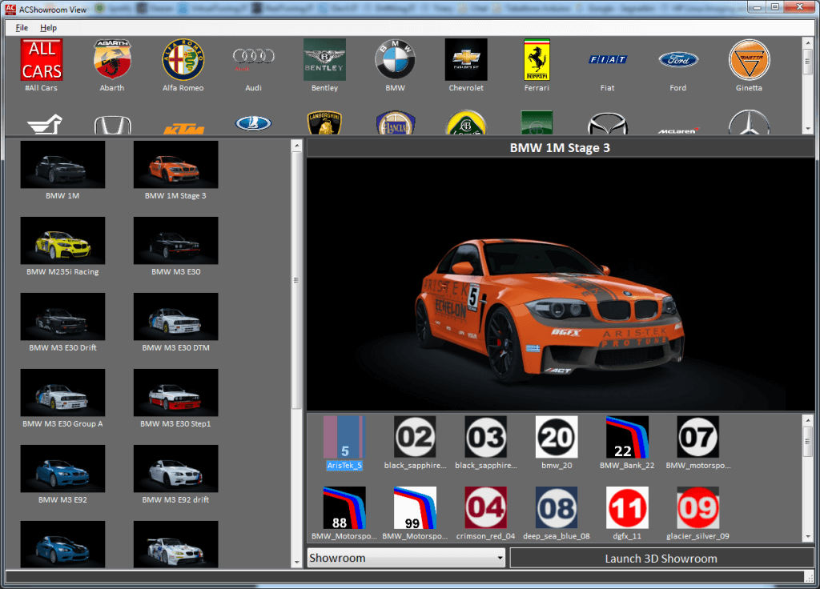This screenshot has width=820, height=589.
Task: Choose the BMW brand logo
Action: point(396,59)
